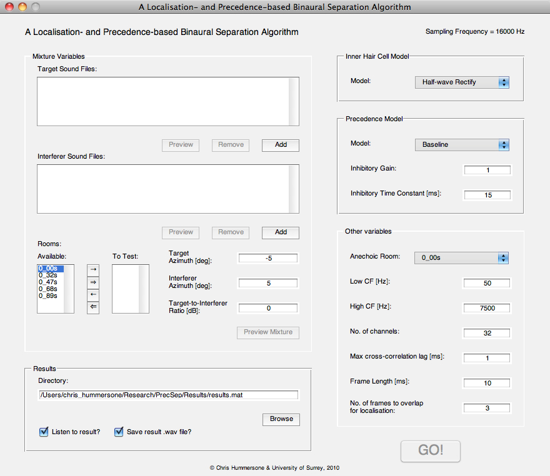Click the single right-arrow room transfer button
Image resolution: width=550 pixels, height=476 pixels.
(92, 269)
